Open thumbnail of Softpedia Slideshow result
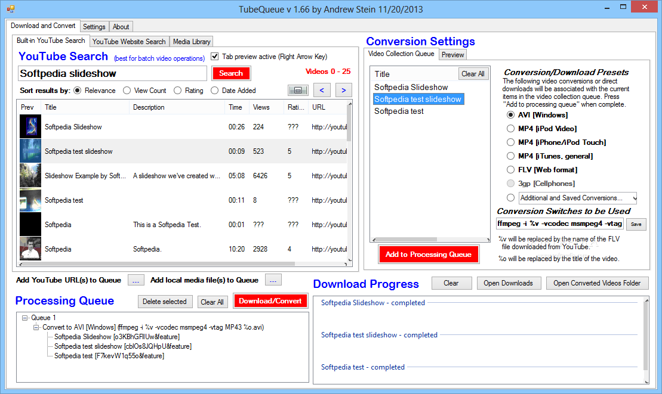 coord(30,126)
